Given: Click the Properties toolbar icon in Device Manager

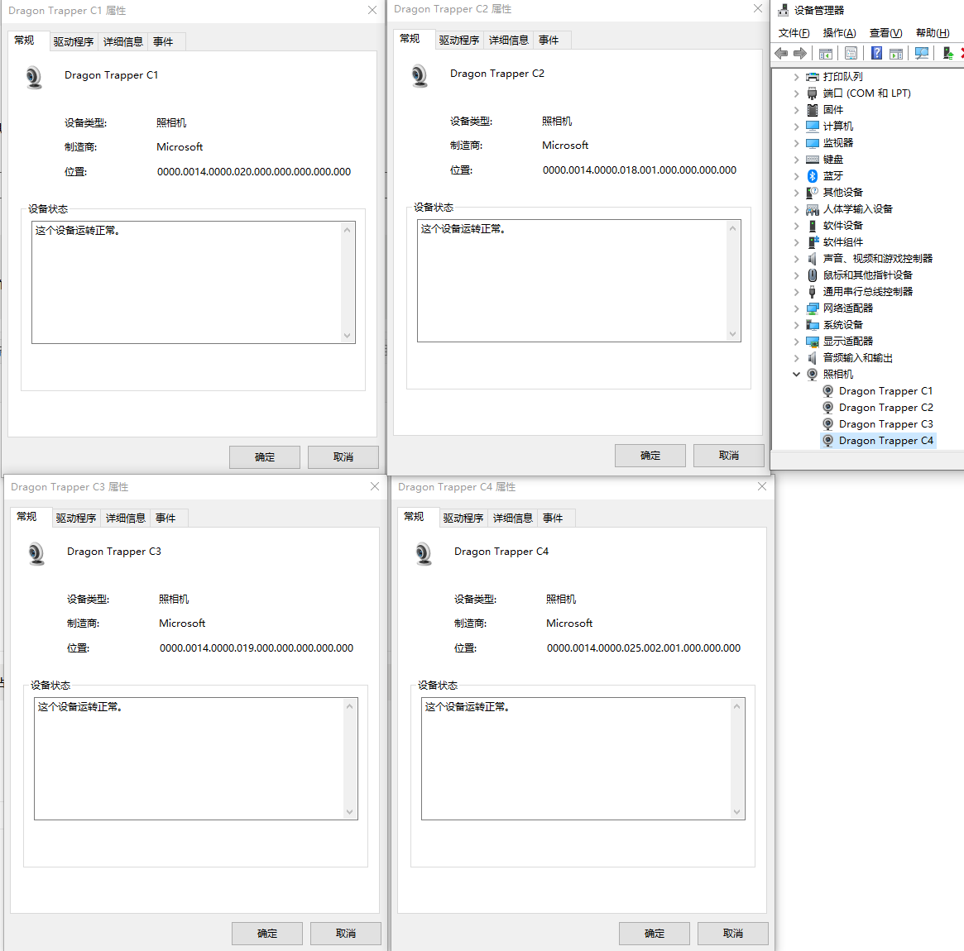Looking at the screenshot, I should pos(851,54).
